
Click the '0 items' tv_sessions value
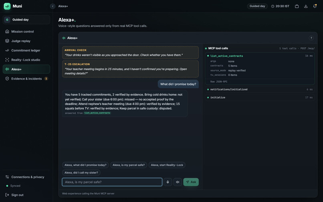click(x=232, y=75)
